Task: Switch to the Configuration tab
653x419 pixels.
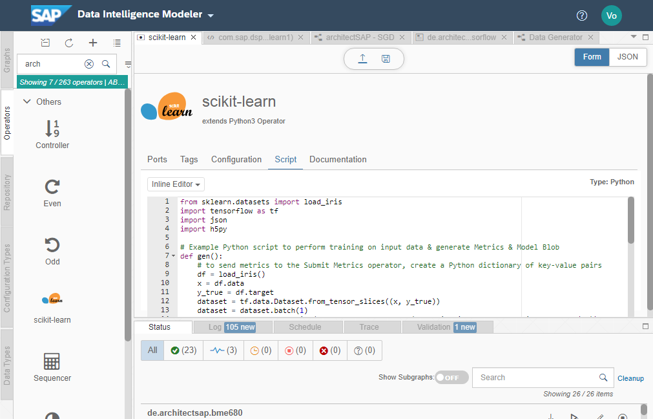Action: pos(236,159)
